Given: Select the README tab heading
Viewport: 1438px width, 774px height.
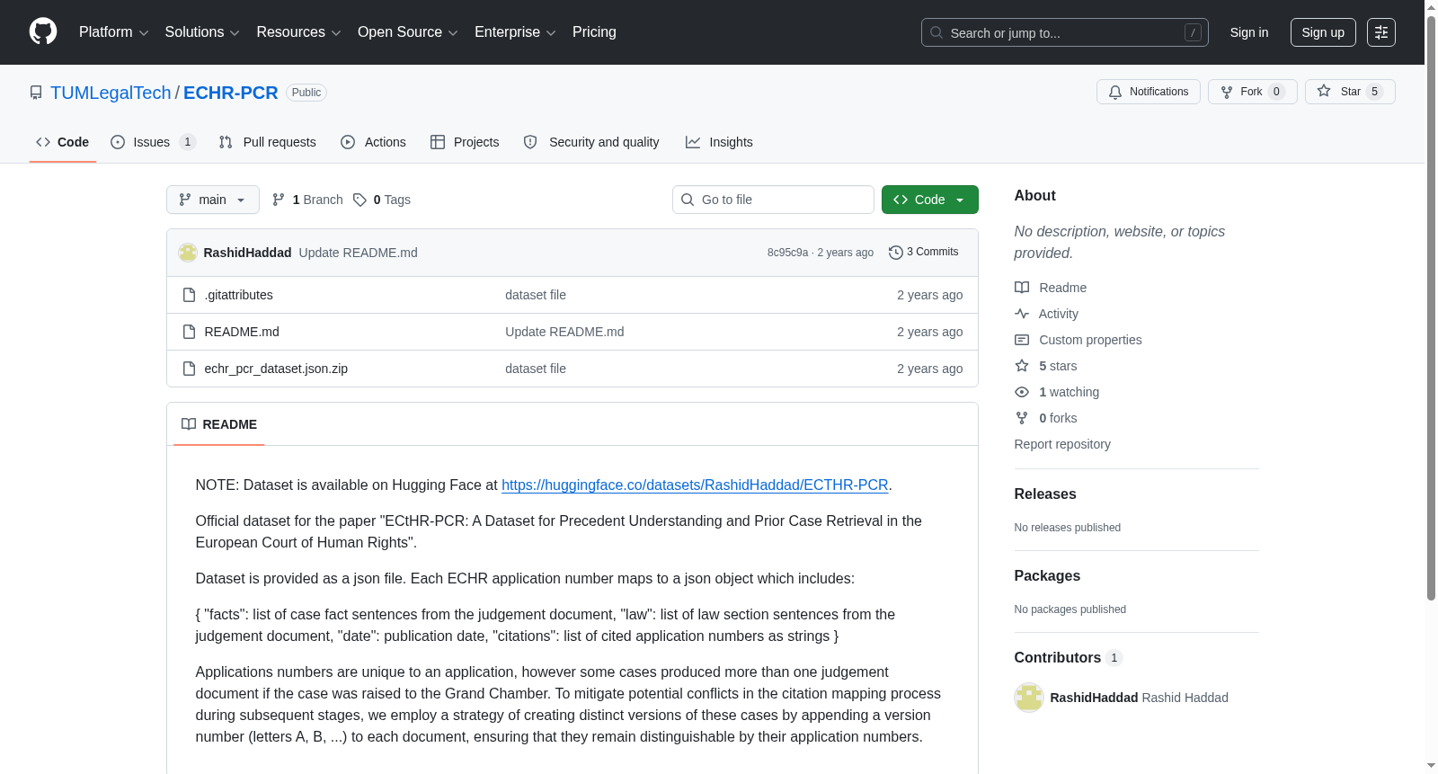Looking at the screenshot, I should point(219,424).
